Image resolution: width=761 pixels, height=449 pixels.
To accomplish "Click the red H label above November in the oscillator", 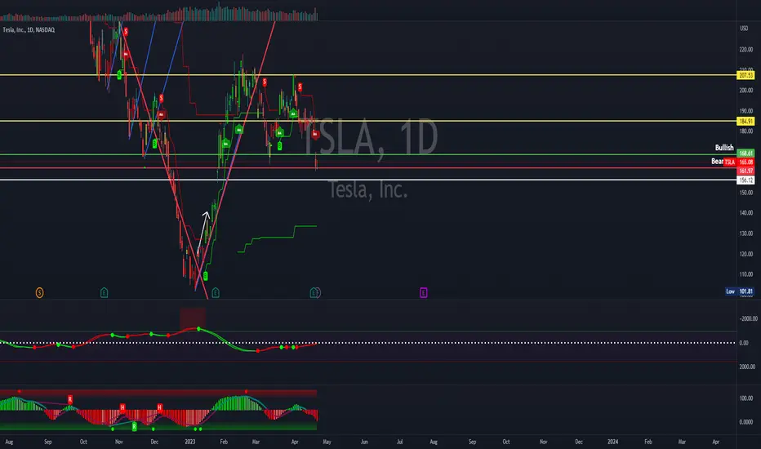I will click(122, 407).
